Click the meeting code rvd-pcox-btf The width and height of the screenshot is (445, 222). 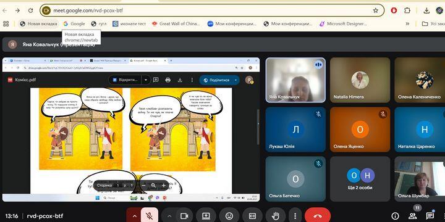(45, 216)
